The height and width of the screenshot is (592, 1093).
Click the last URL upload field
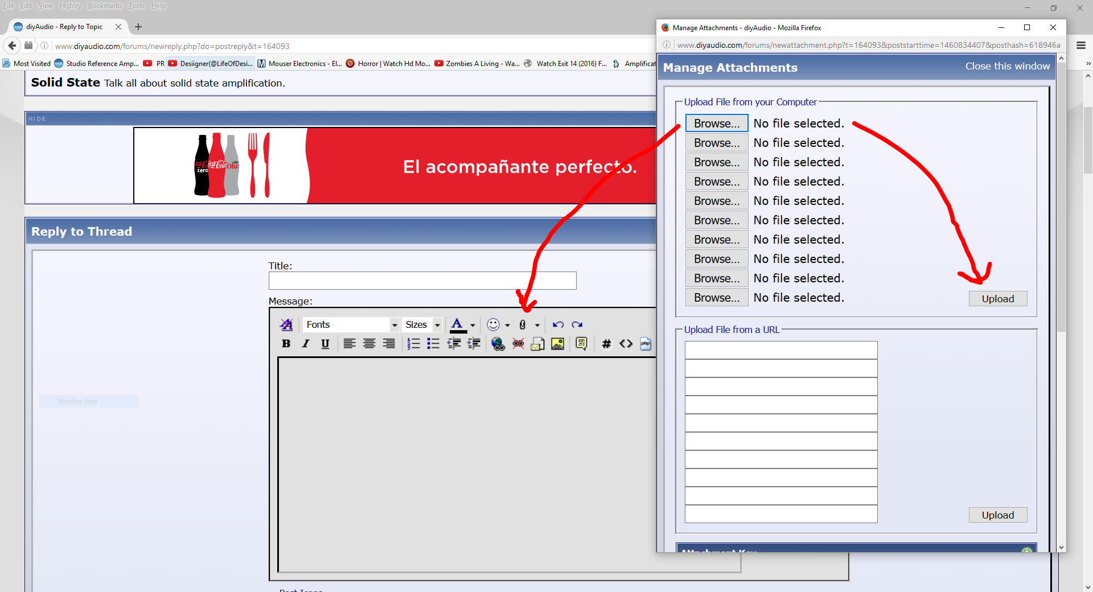pyautogui.click(x=781, y=513)
